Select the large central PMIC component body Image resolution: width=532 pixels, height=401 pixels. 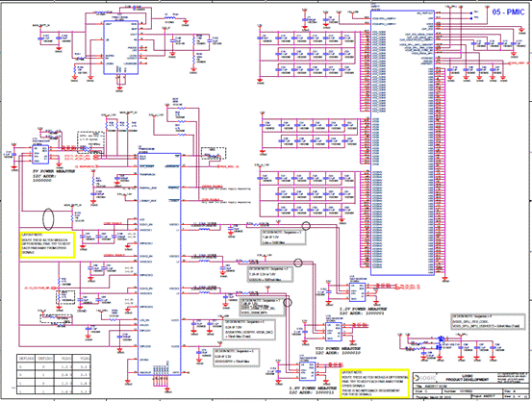tap(159, 263)
